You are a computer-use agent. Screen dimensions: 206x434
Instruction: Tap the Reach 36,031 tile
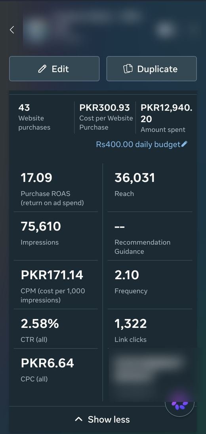(150, 187)
